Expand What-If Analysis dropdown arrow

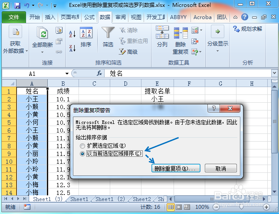[200, 52]
